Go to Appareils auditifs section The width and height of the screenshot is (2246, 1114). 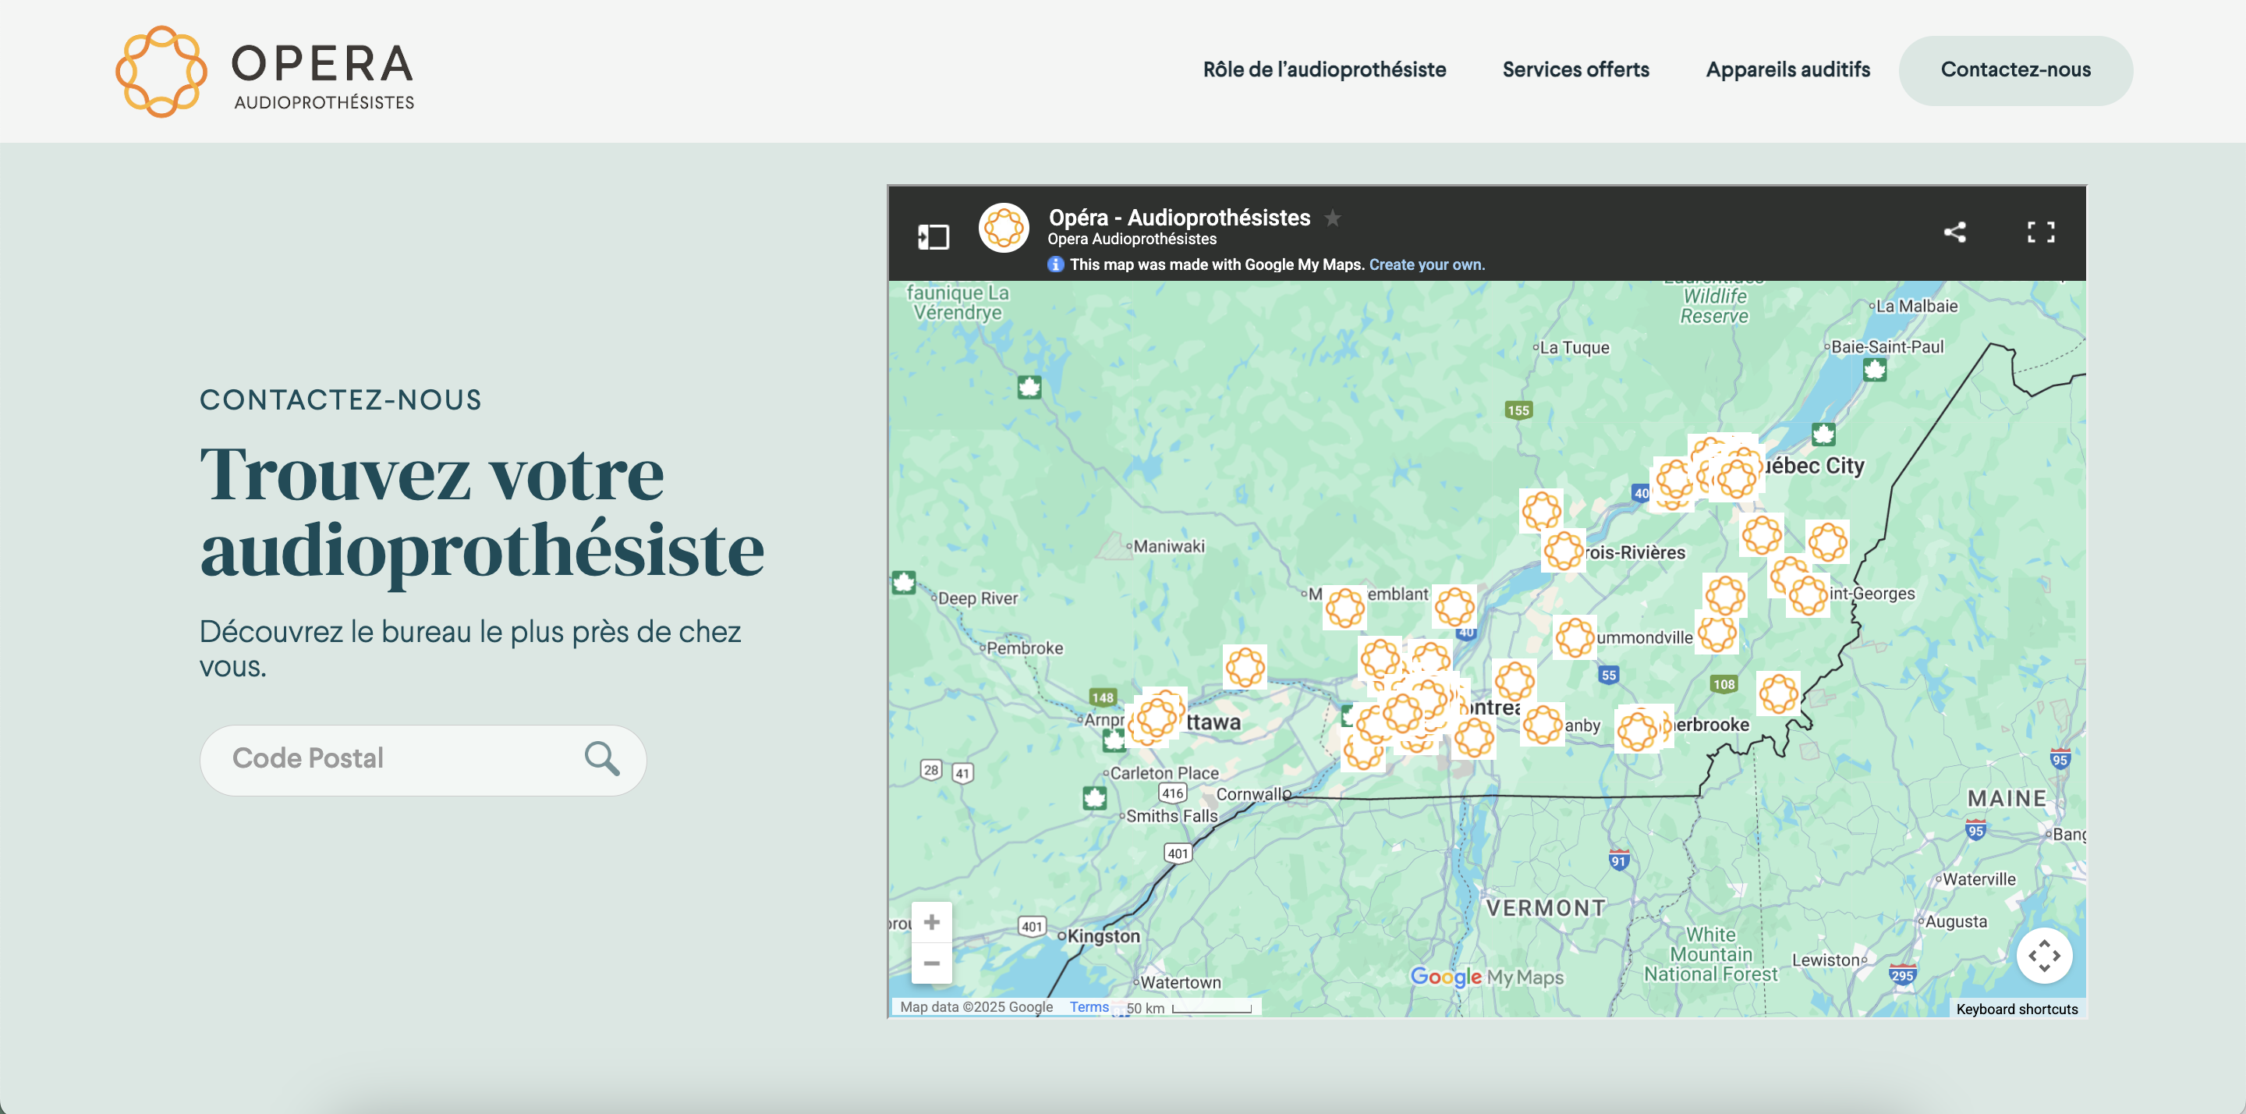click(x=1787, y=69)
